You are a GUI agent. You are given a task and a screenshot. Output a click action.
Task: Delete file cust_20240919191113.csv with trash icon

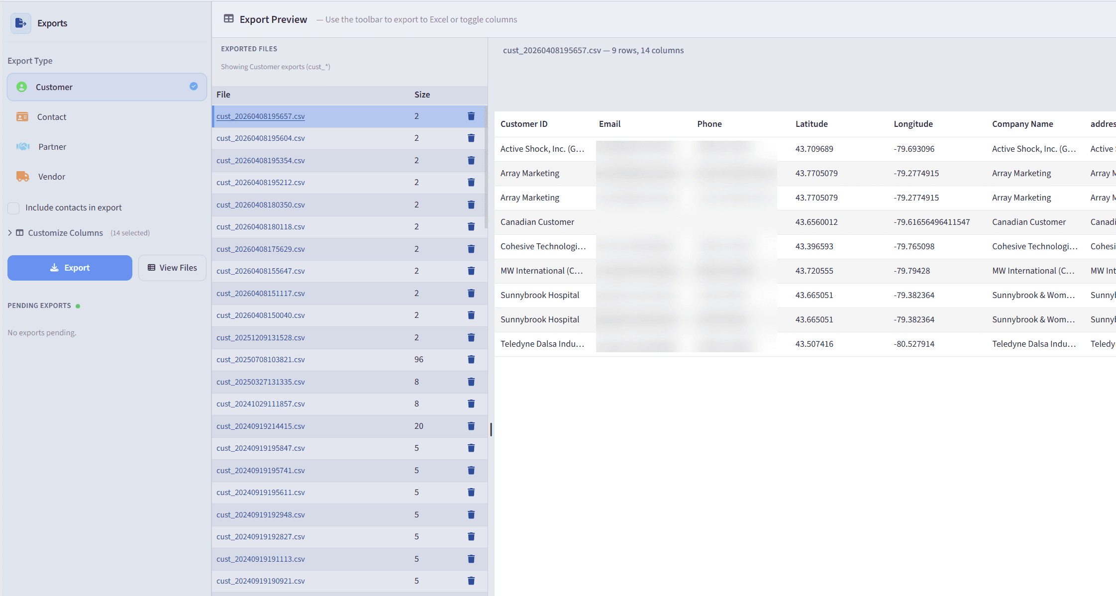point(471,559)
